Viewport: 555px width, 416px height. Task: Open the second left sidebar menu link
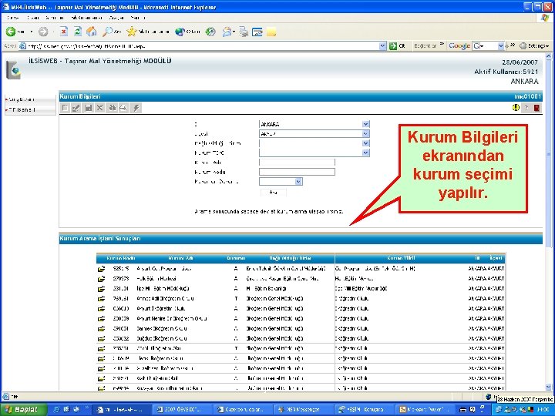point(22,109)
